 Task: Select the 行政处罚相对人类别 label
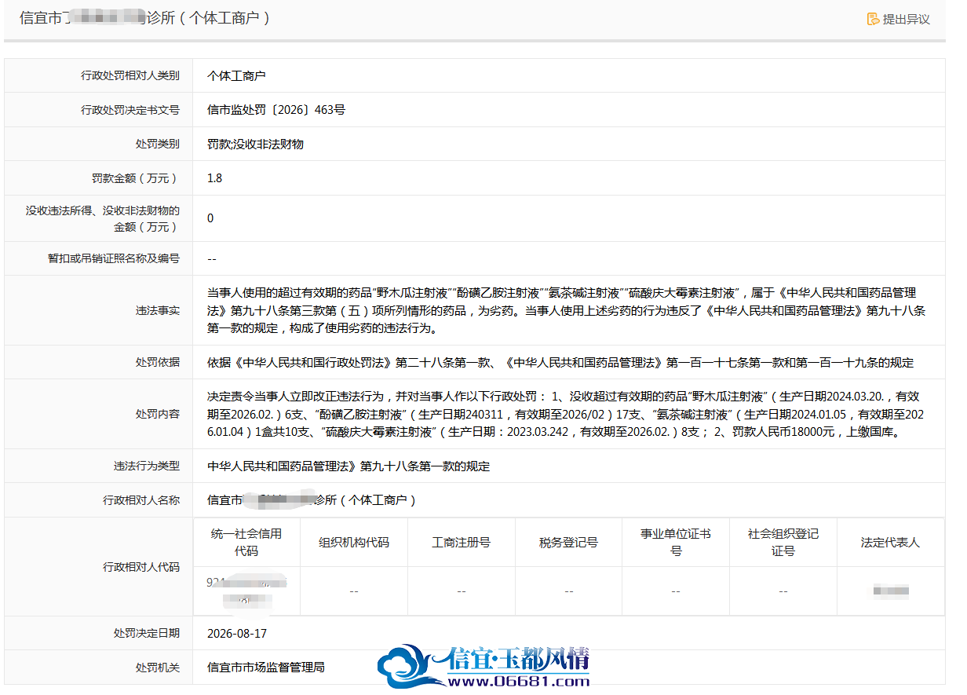pyautogui.click(x=130, y=75)
